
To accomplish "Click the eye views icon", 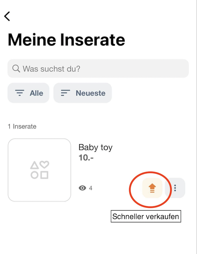I will pyautogui.click(x=82, y=188).
